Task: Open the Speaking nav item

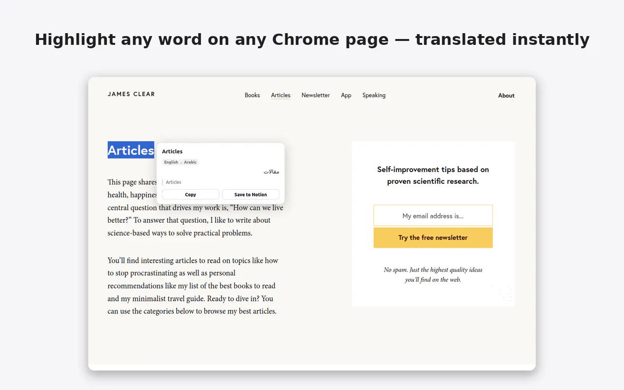Action: click(374, 95)
